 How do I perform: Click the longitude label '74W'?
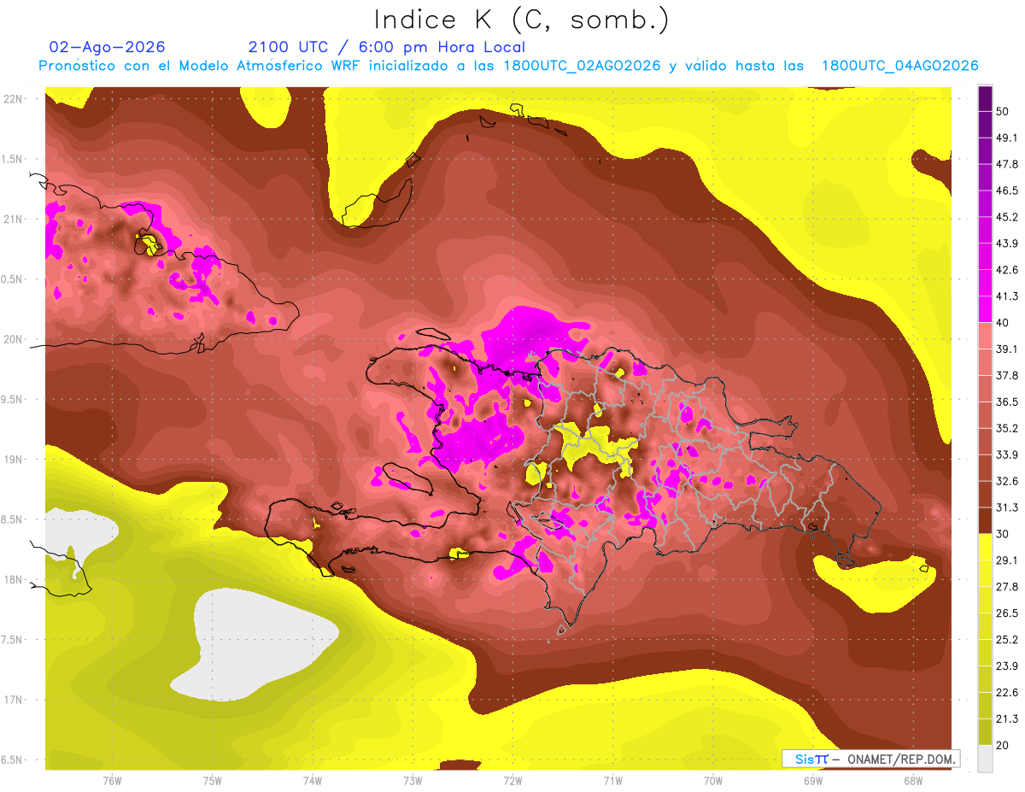pos(313,781)
